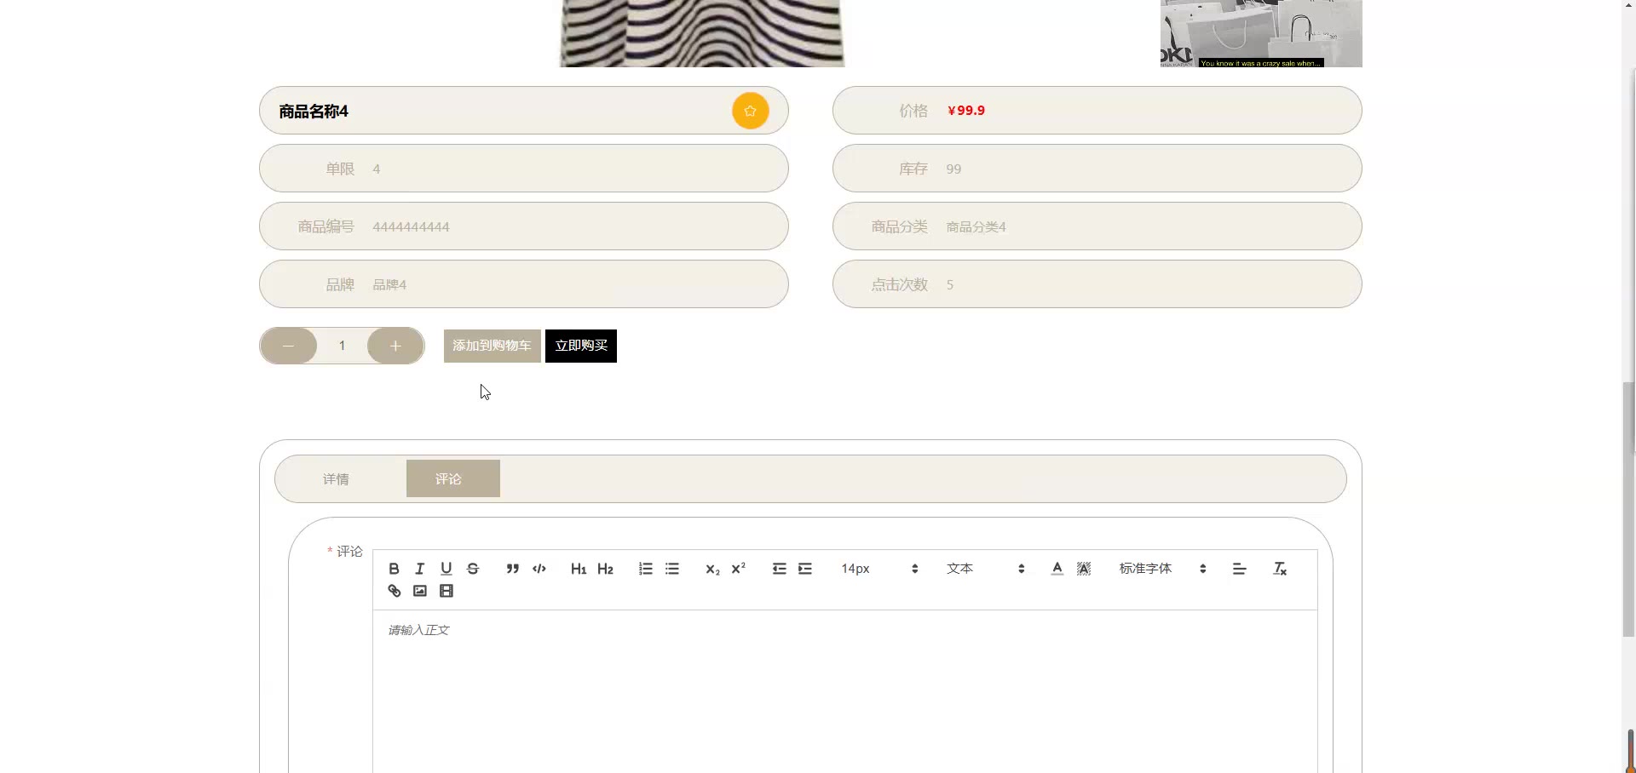Focus the quantity input showing 1
Screen dimensions: 1636x773
(342, 346)
